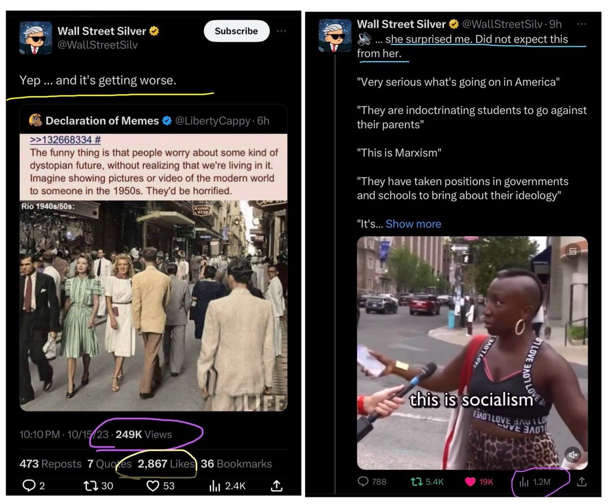Viewport: 609px width, 504px height.
Task: Expand tweet text with Show more
Action: click(413, 224)
